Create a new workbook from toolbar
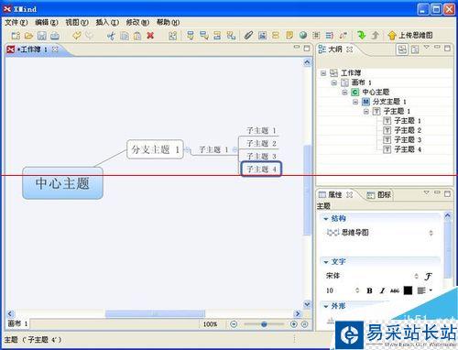The height and width of the screenshot is (350, 458). pyautogui.click(x=16, y=36)
